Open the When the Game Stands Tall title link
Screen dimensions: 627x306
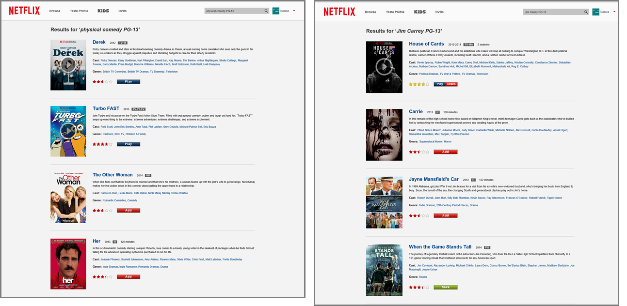point(440,247)
